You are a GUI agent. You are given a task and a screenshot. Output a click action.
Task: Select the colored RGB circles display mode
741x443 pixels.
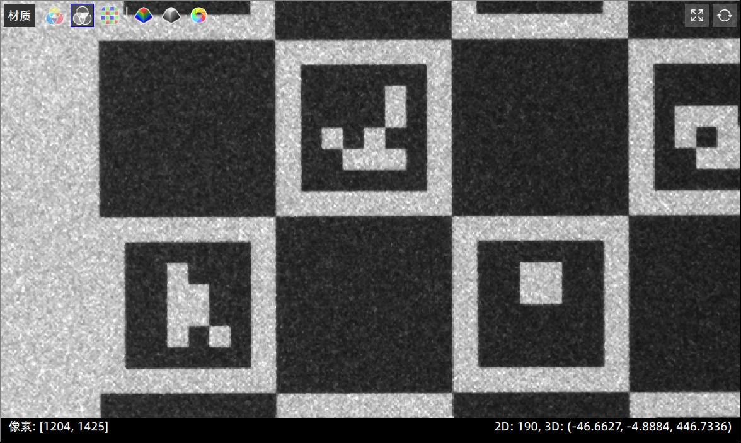click(55, 16)
